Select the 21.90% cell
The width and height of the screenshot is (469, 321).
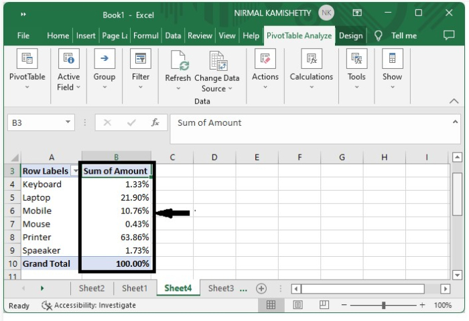pos(117,197)
